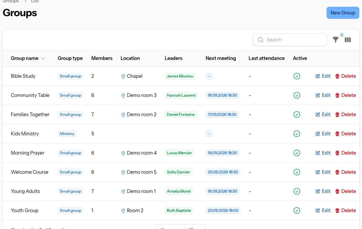Edit the Bible Study group
The image size is (362, 229).
click(323, 76)
